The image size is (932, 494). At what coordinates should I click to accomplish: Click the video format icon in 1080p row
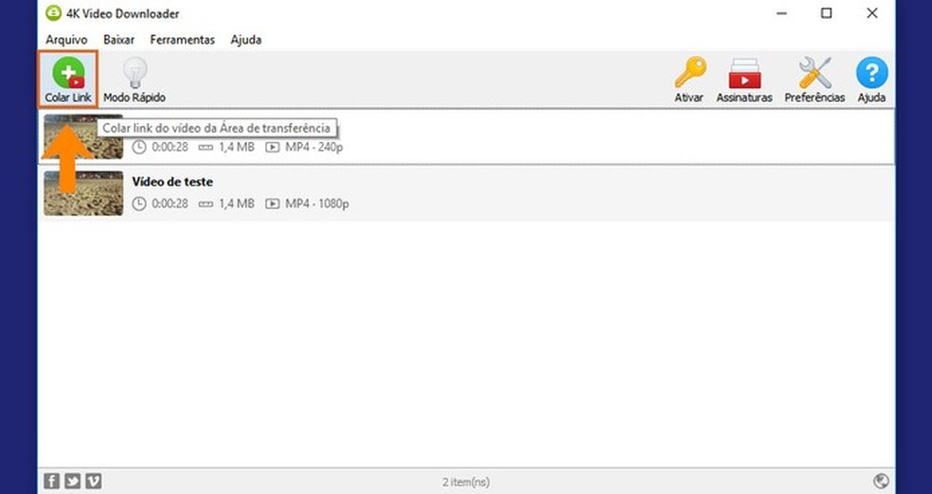272,203
